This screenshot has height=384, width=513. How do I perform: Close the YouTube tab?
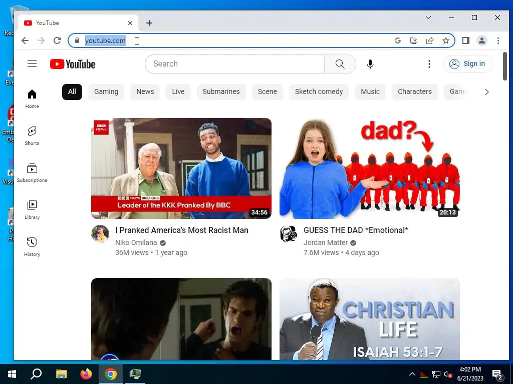(x=130, y=23)
